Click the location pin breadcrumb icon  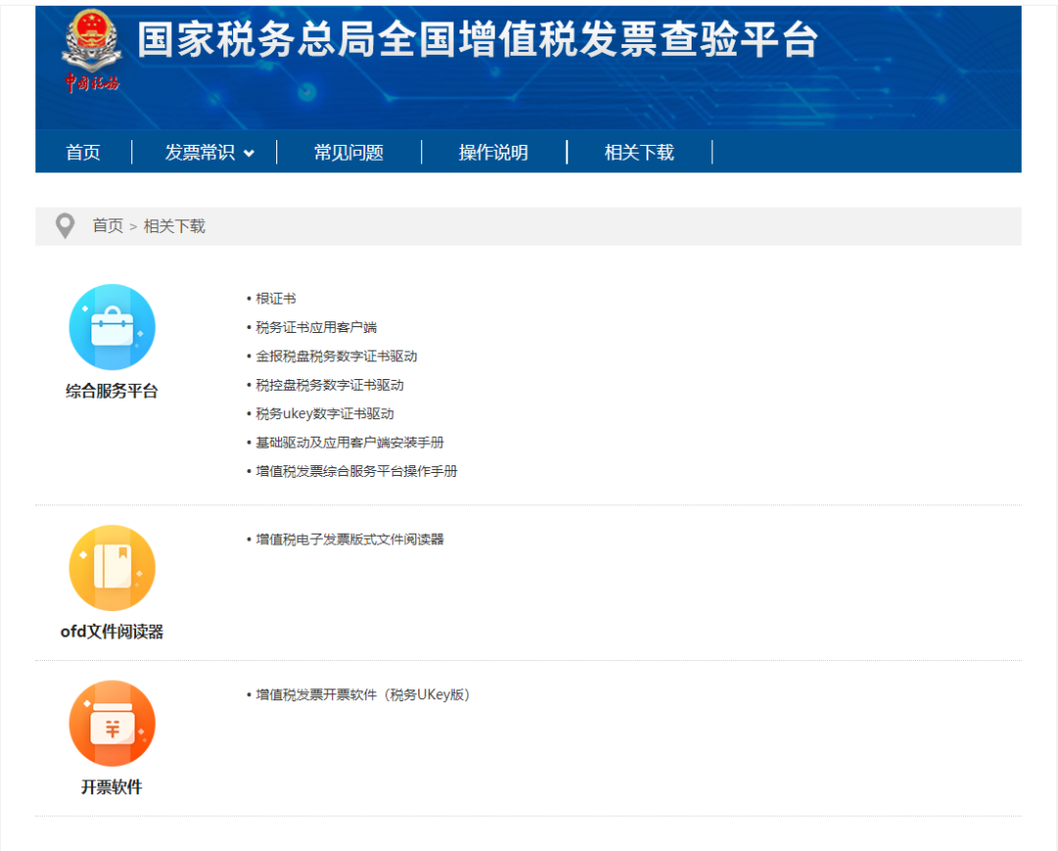pyautogui.click(x=65, y=226)
